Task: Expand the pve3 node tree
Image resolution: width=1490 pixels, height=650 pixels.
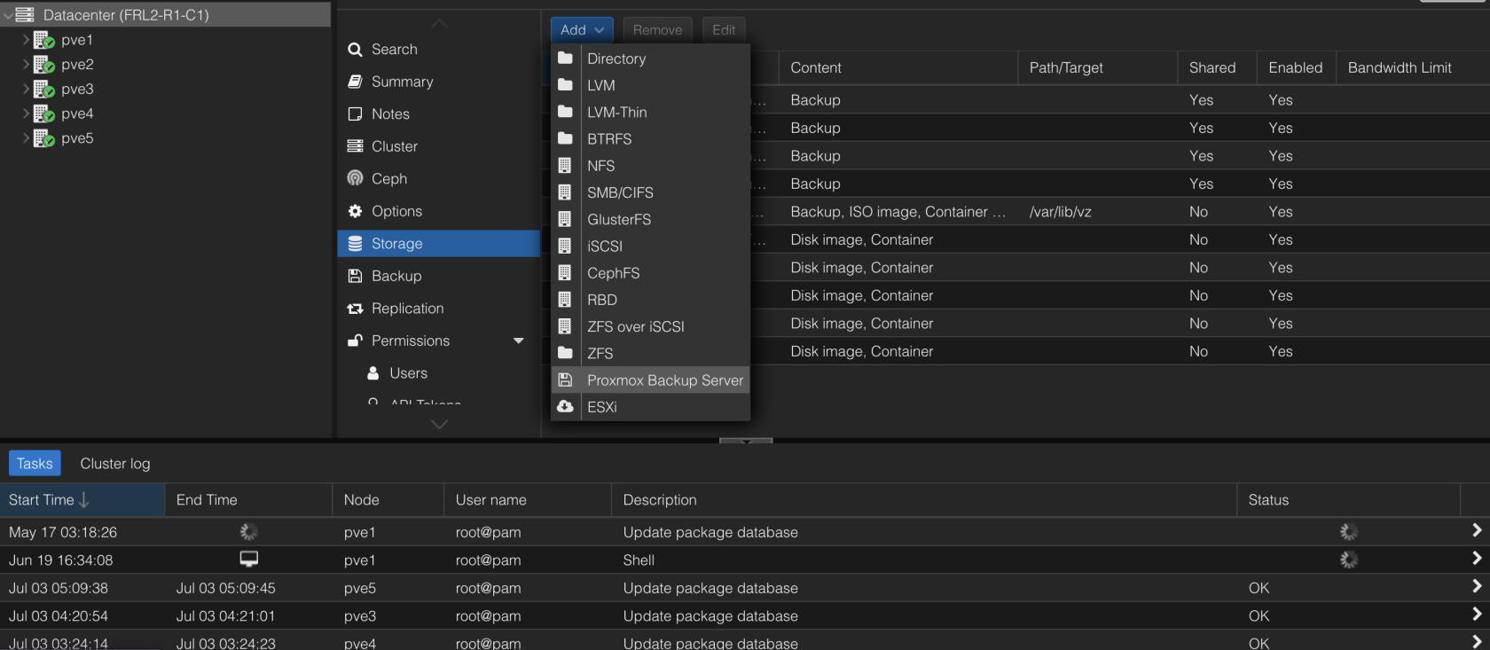Action: tap(26, 89)
